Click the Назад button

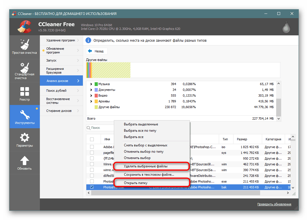97,51
